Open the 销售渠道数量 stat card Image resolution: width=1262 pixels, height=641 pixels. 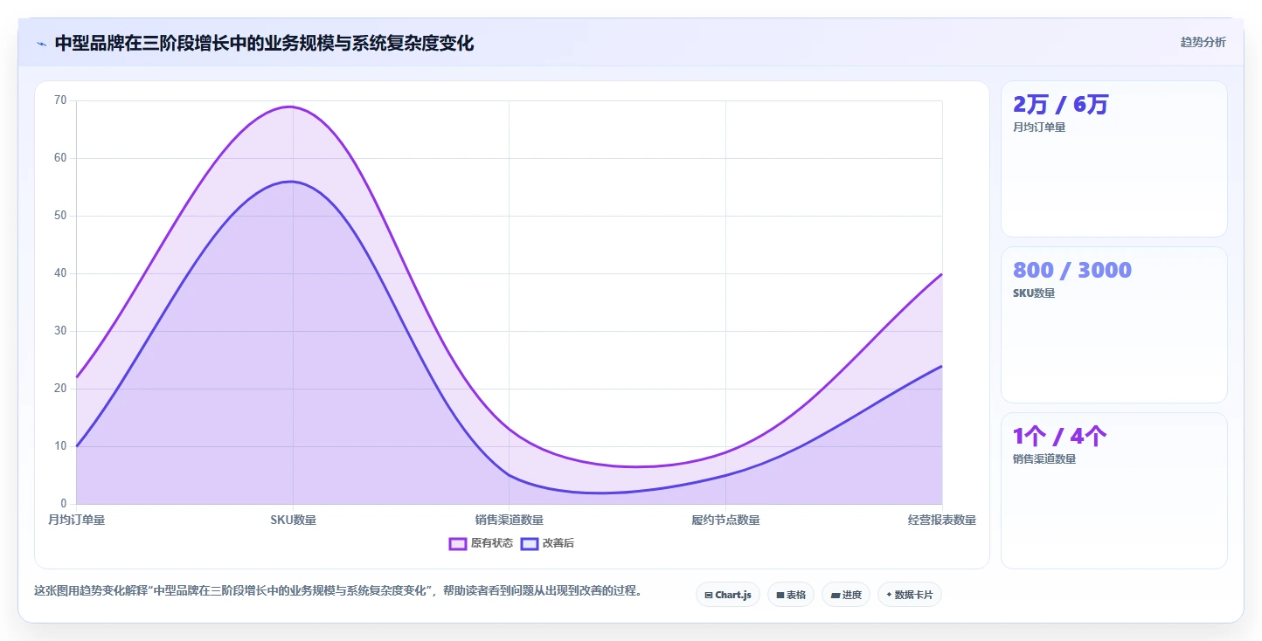pos(1114,491)
